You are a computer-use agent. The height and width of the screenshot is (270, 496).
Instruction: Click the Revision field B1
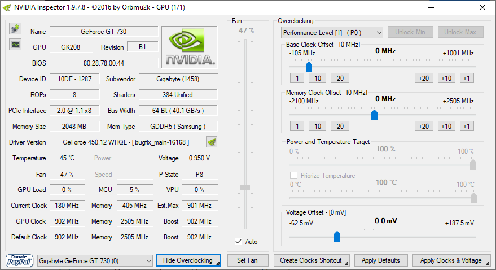click(142, 47)
